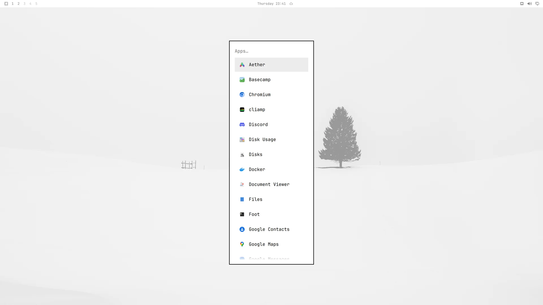
Task: Open Basecamp via its green icon
Action: tap(242, 80)
